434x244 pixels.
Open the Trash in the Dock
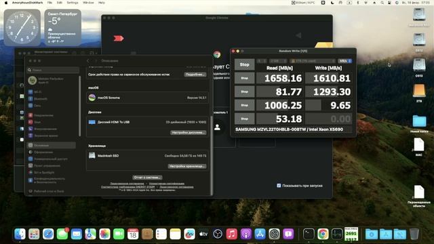tap(414, 234)
